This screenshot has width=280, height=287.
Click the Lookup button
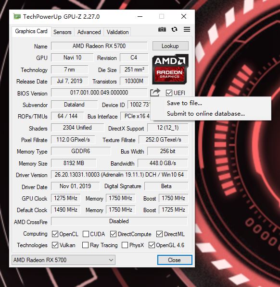[170, 46]
